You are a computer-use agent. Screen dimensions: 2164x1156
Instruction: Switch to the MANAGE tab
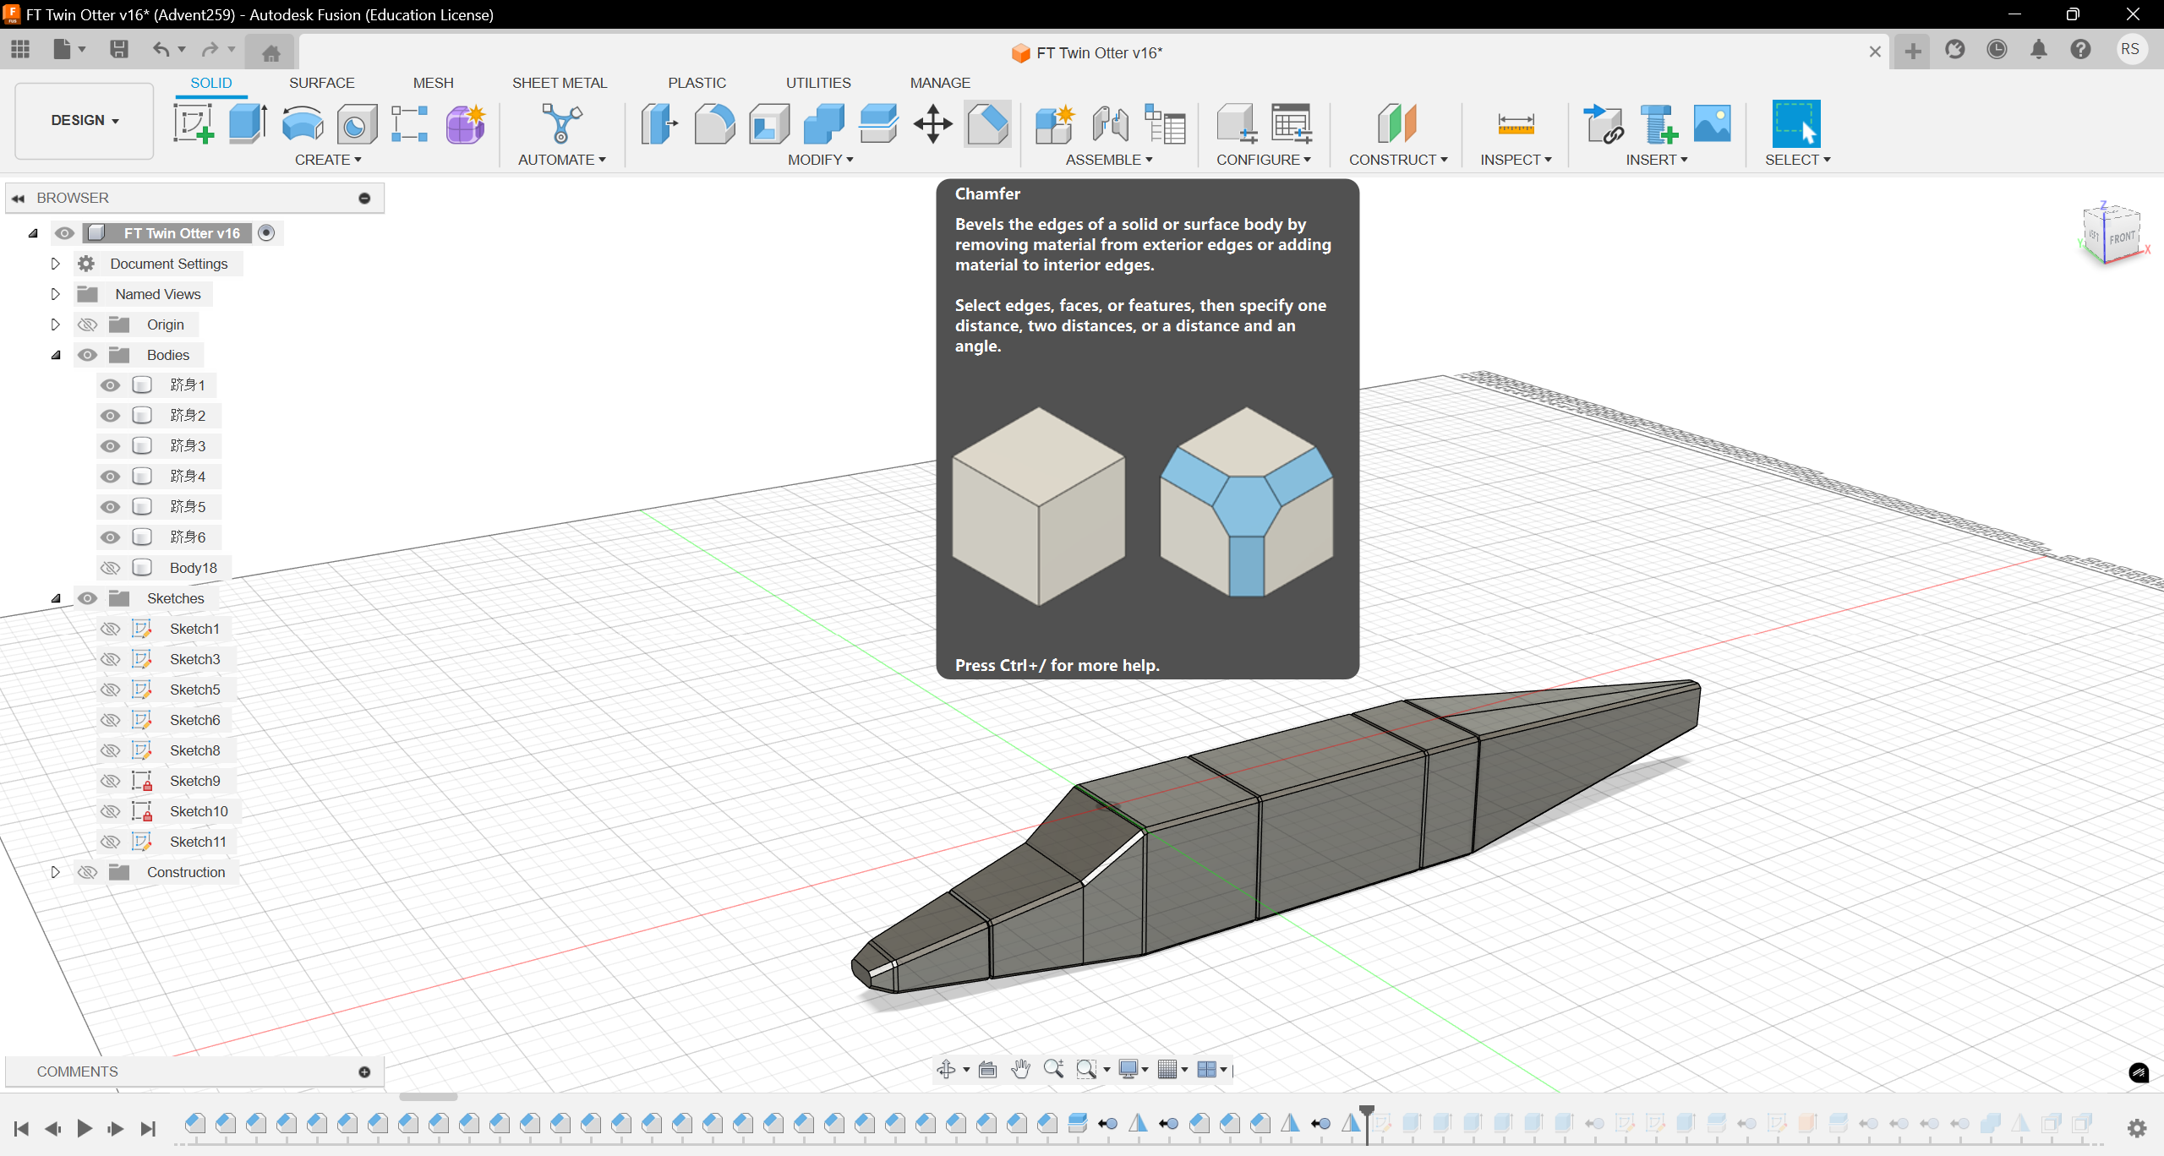pos(940,83)
